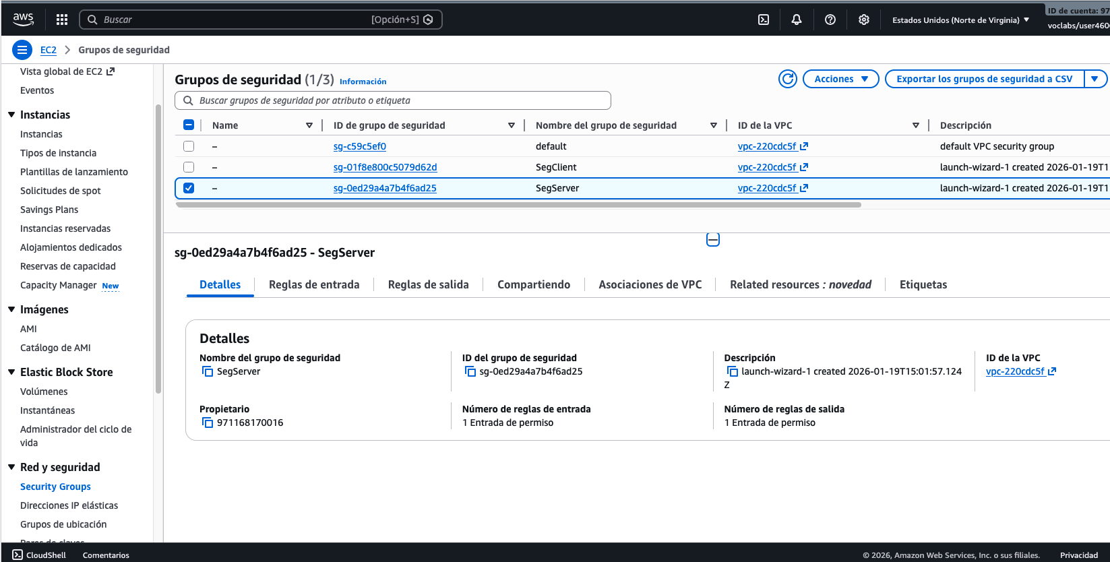Refresh the security groups list
The image size is (1110, 562).
(x=787, y=79)
